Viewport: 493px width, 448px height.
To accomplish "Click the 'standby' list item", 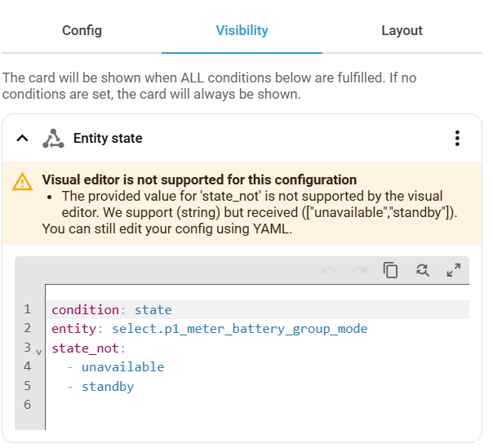I will tap(108, 387).
